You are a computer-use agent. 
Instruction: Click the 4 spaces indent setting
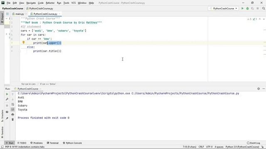[219, 147]
